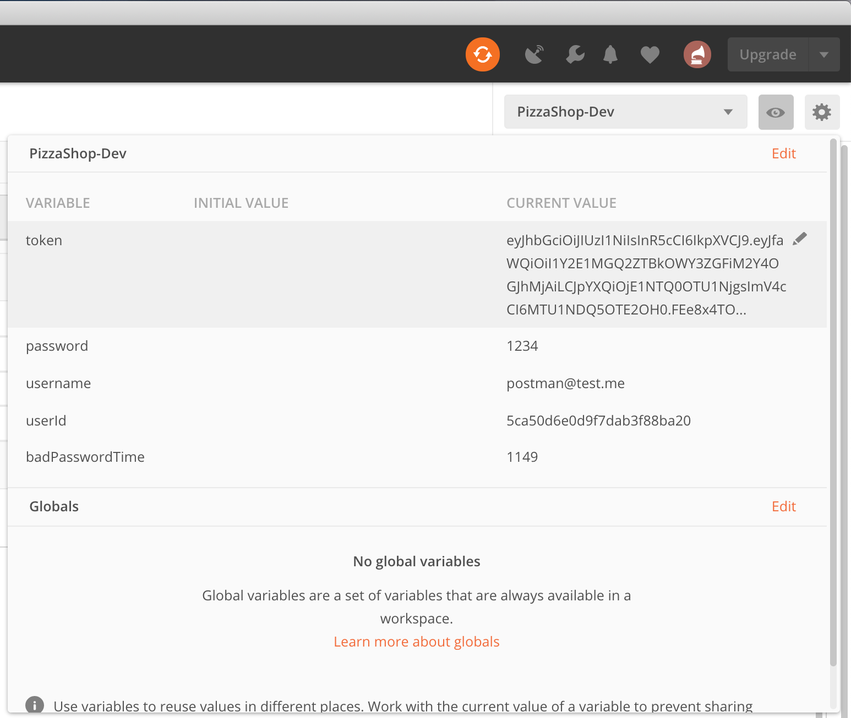
Task: Click the Upgrade button
Action: coord(768,54)
